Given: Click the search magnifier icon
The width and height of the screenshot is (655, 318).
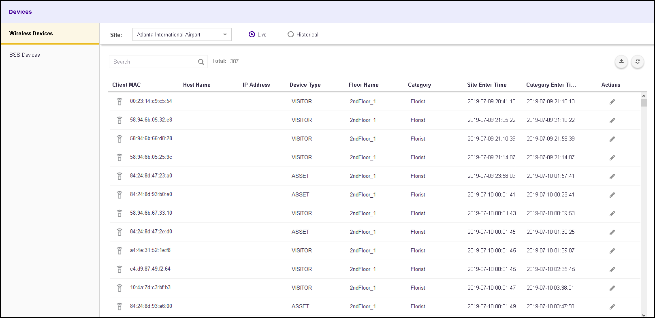Looking at the screenshot, I should (x=201, y=62).
